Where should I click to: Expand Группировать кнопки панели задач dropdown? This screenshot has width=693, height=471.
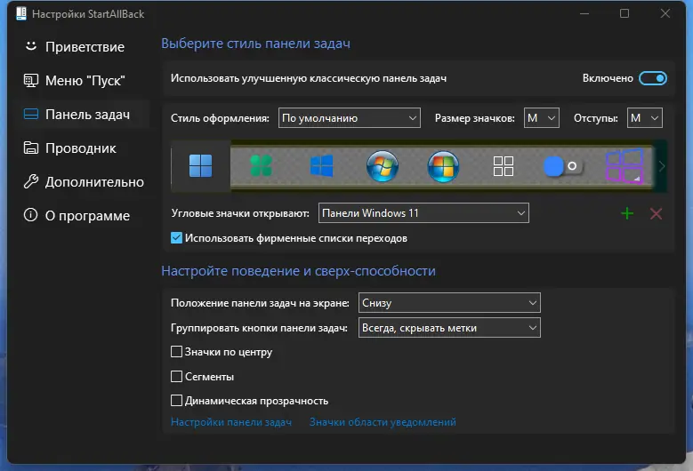click(x=449, y=328)
